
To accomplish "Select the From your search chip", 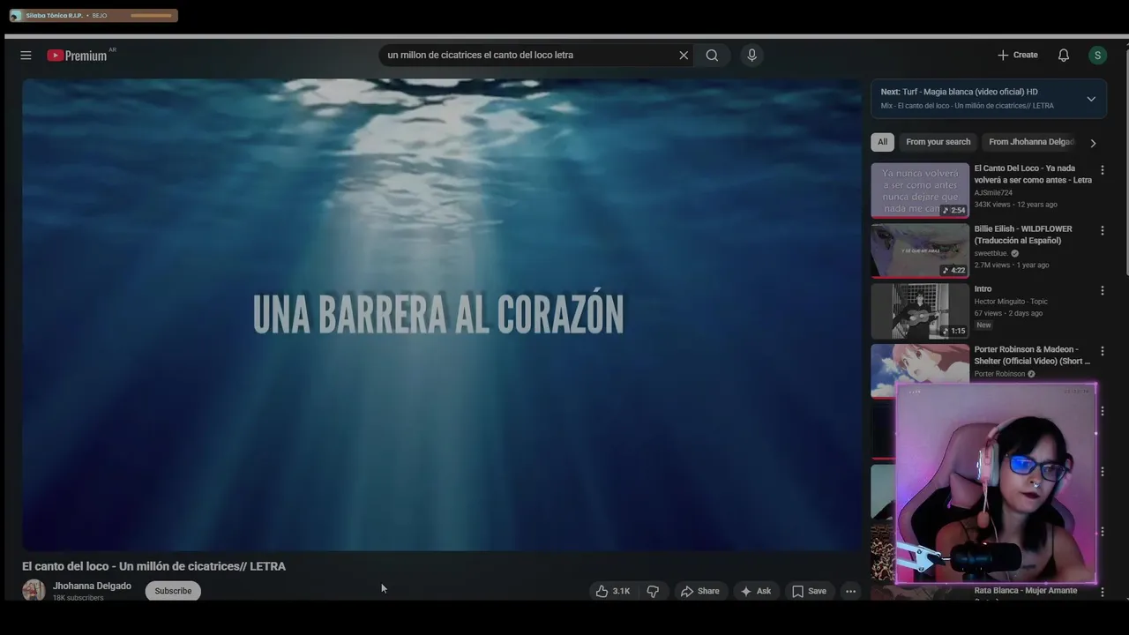I will pos(938,142).
